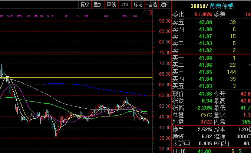Click the 最低 label

tap(219, 108)
